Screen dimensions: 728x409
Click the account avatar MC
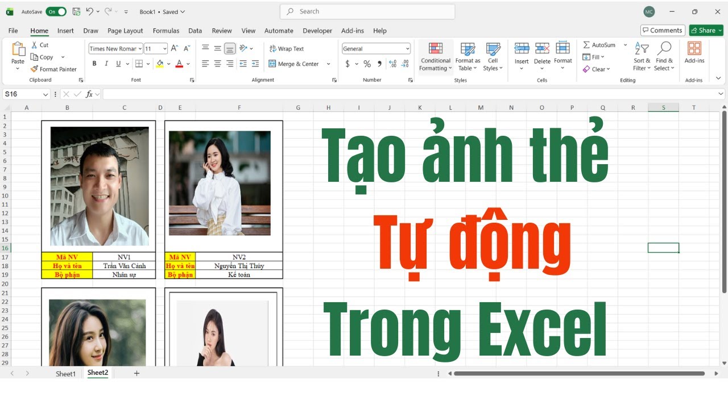click(649, 11)
